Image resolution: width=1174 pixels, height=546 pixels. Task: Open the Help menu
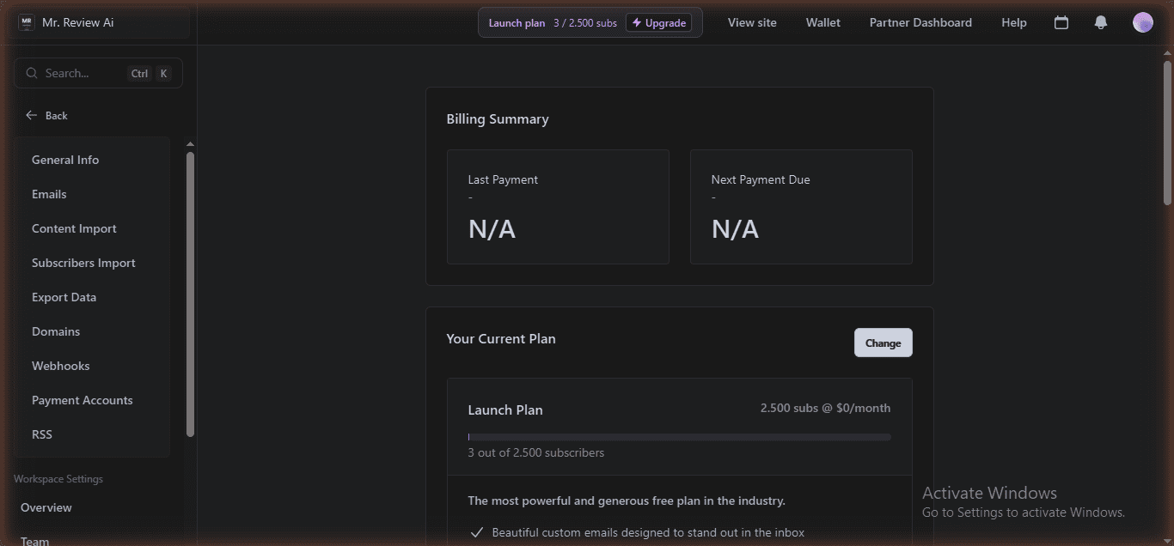click(1014, 23)
